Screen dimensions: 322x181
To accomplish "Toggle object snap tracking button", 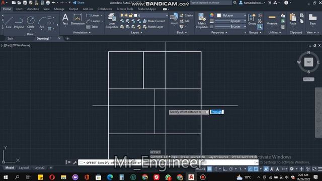I will pyautogui.click(x=250, y=169).
